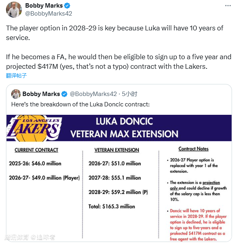Open the three-dot more options menu

click(228, 6)
